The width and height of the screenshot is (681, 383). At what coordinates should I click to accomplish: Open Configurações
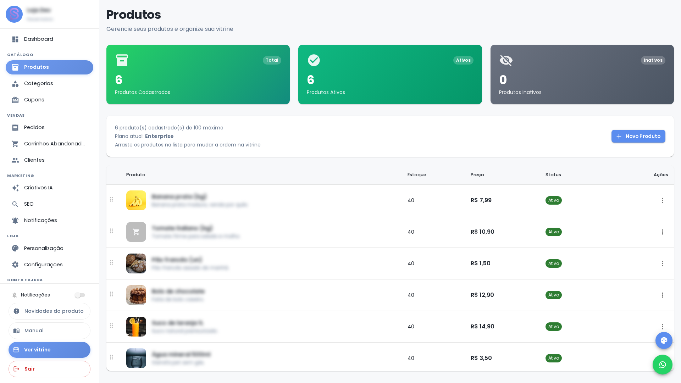point(49,265)
